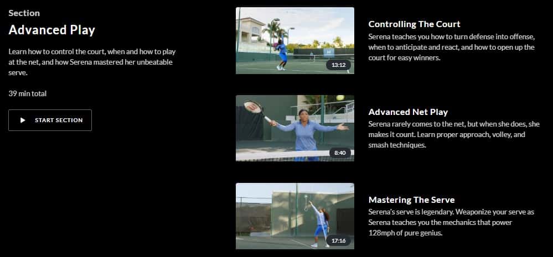Click the Wilson racket in the Net Play thumbnail

pyautogui.click(x=255, y=109)
